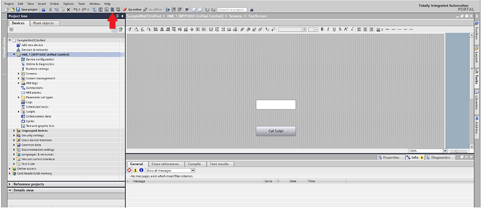Image resolution: width=483 pixels, height=210 pixels.
Task: Toggle Strikethrough text formatting
Action: [x=340, y=30]
